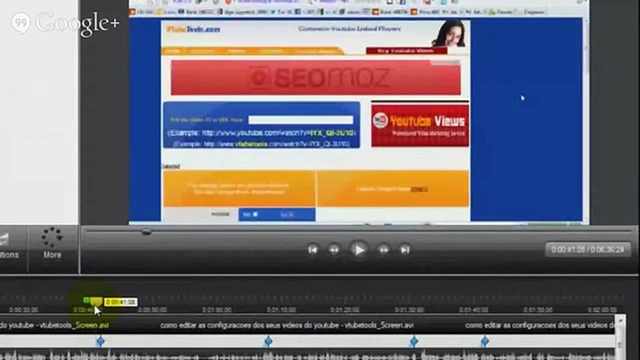Click the 0:01:50:00 ruler label

pyautogui.click(x=537, y=310)
